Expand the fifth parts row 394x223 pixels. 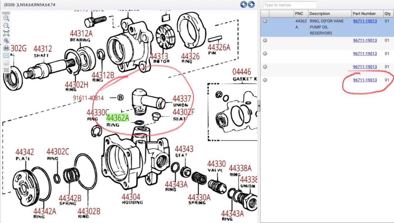tap(265, 80)
